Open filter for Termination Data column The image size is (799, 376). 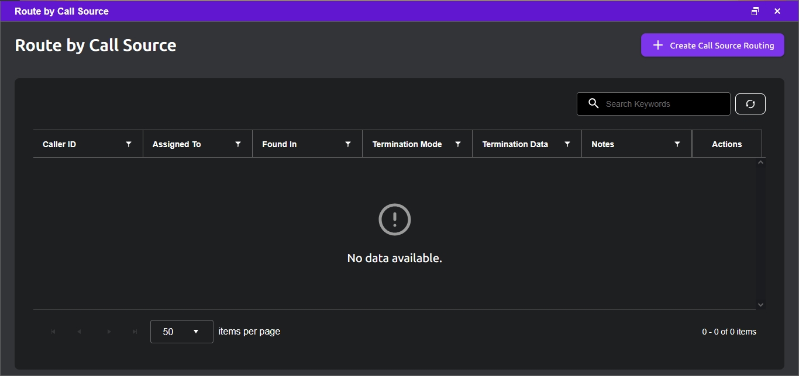coord(567,144)
